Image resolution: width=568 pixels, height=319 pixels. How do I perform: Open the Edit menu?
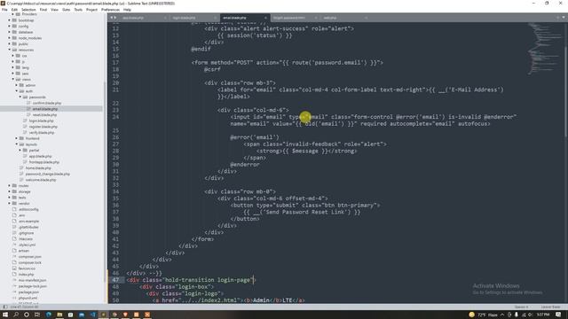coord(14,10)
